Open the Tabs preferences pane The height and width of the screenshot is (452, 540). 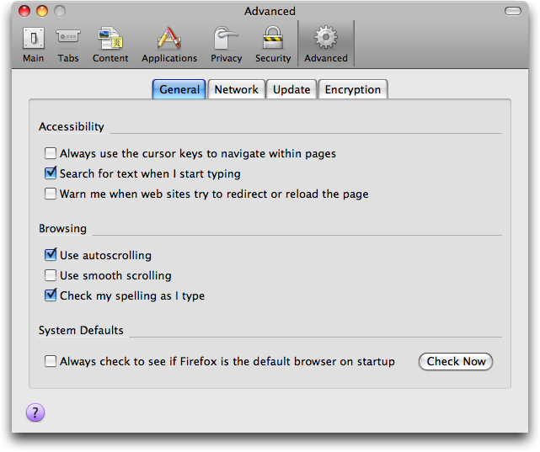tap(68, 44)
